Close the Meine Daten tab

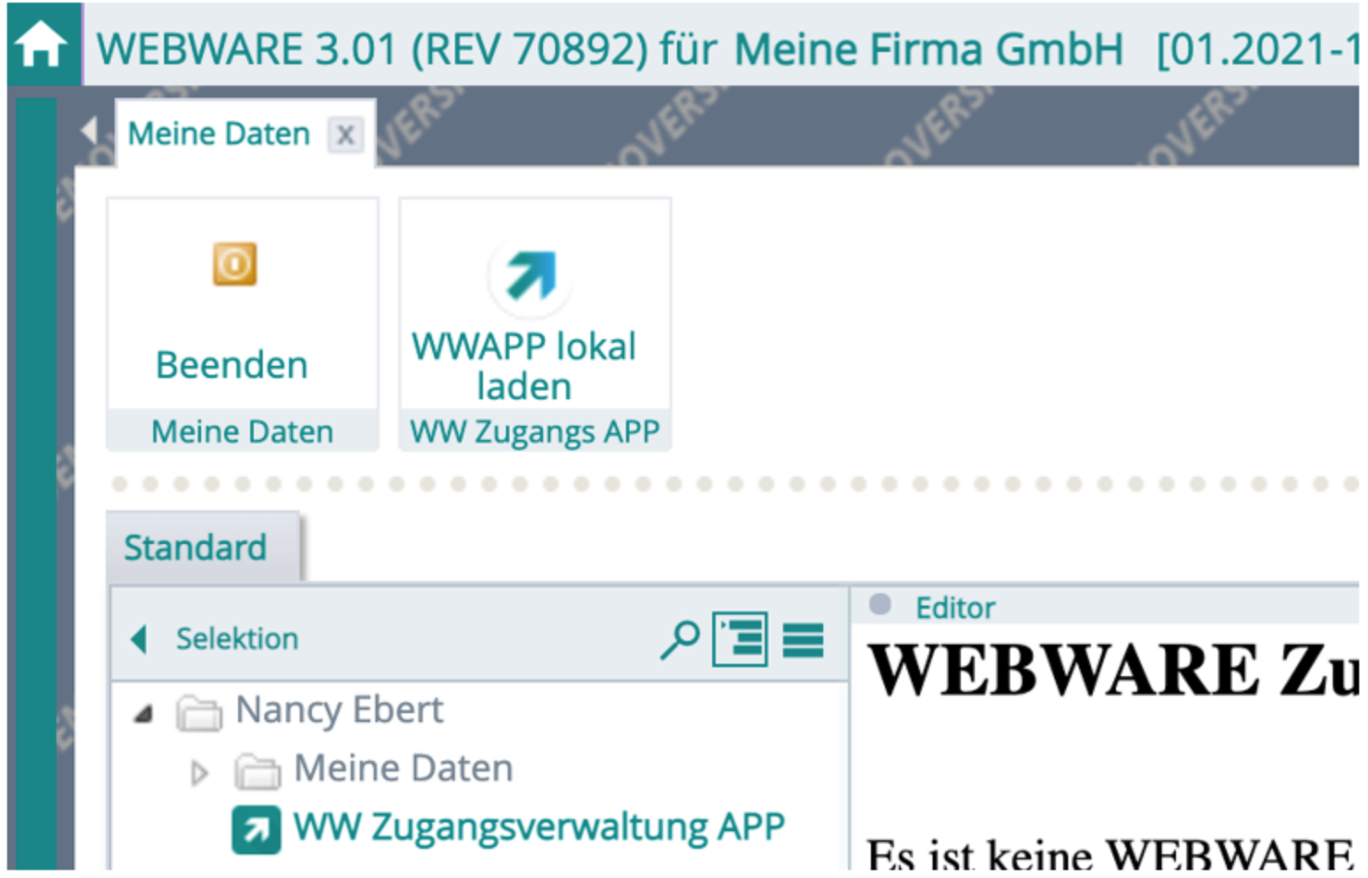[x=345, y=135]
